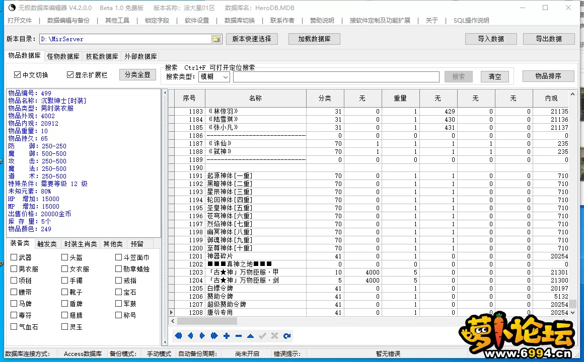
Task: Click horizontal scrollbar left arrow
Action: [173, 321]
